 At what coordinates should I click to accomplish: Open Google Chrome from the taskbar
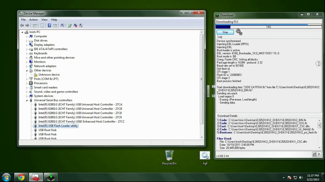(21, 177)
